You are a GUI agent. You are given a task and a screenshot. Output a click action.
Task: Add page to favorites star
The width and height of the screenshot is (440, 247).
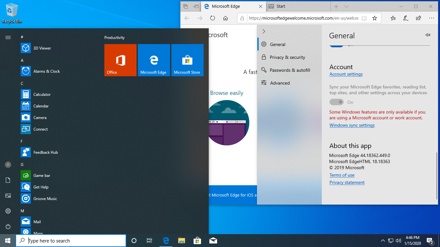click(375, 18)
